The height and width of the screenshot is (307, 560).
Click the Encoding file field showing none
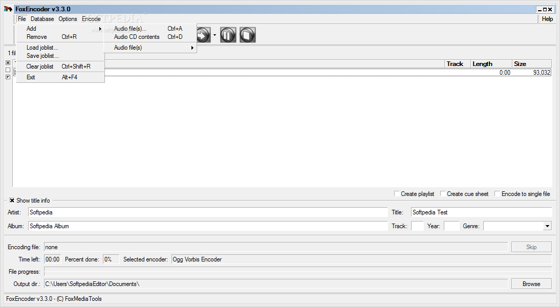(276, 247)
